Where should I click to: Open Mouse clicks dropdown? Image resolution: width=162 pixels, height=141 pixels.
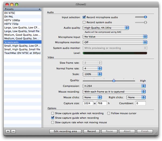tap(92, 97)
